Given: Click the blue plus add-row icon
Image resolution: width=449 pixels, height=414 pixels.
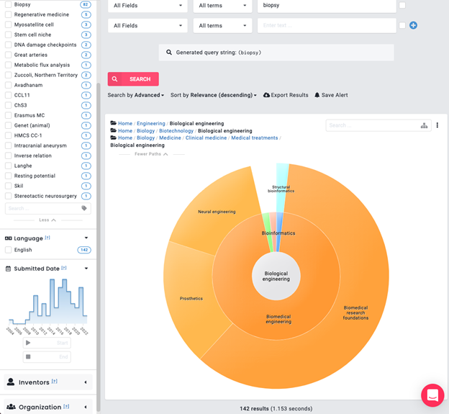Looking at the screenshot, I should (413, 25).
